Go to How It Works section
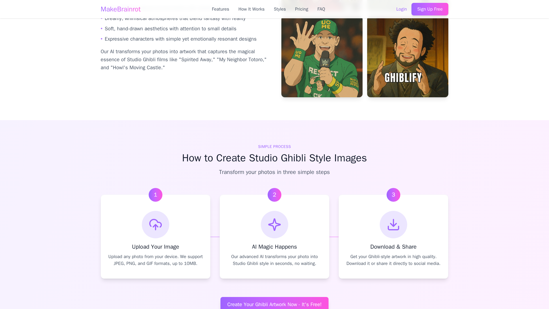The width and height of the screenshot is (549, 309). (251, 9)
